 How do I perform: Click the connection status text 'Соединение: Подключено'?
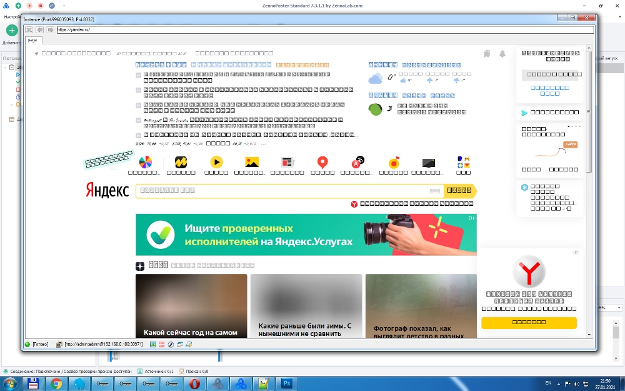coord(35,372)
